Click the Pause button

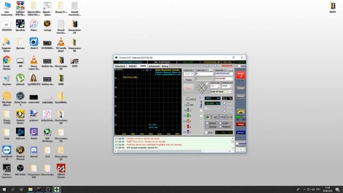(188, 80)
